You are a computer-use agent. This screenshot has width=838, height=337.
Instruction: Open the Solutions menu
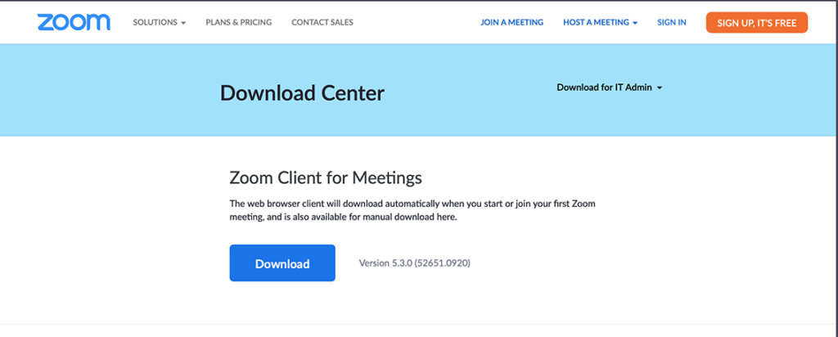point(160,22)
